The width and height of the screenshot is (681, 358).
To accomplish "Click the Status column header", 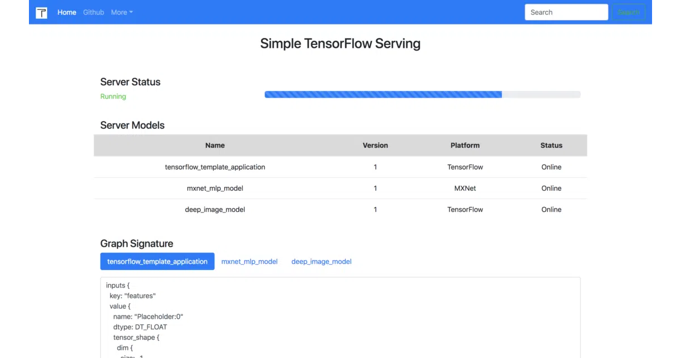I will click(552, 145).
